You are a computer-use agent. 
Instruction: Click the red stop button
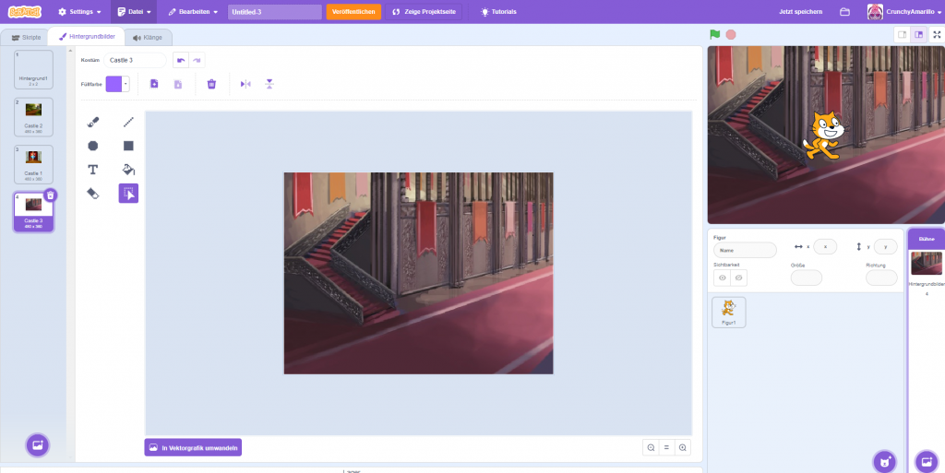[x=731, y=35]
